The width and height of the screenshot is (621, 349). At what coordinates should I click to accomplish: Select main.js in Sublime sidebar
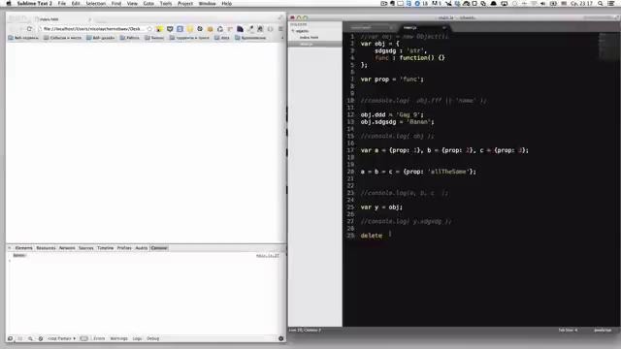pos(314,44)
